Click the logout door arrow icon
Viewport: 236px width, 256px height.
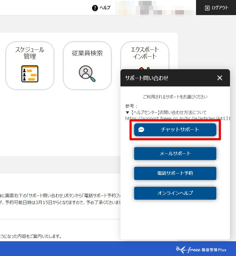207,8
